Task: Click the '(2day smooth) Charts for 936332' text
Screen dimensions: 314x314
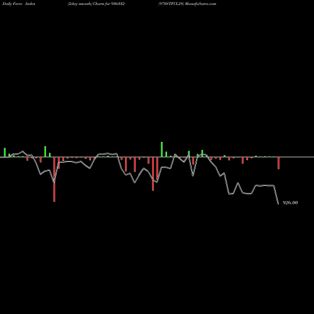Action: click(x=96, y=4)
